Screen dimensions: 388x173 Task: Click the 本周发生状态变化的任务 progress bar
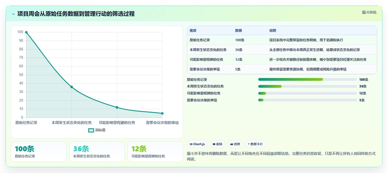coord(307,86)
